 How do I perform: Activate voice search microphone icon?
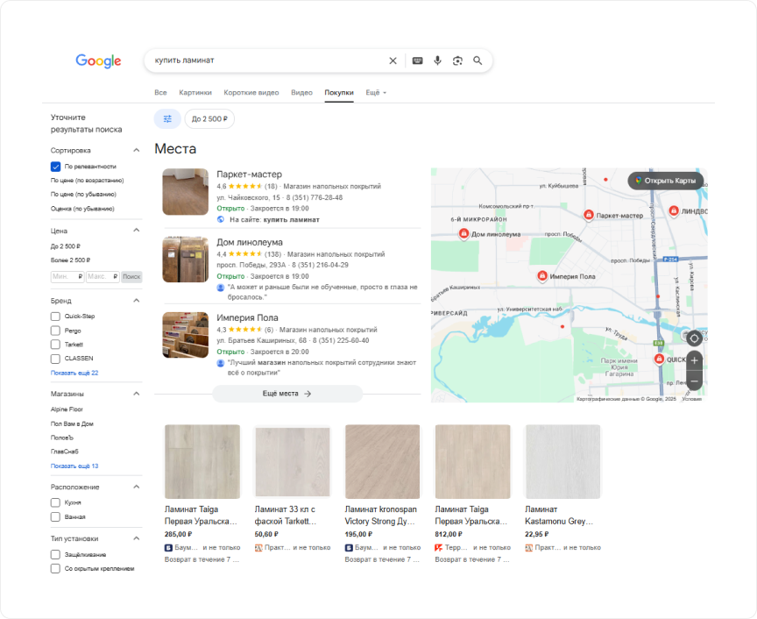tap(437, 60)
